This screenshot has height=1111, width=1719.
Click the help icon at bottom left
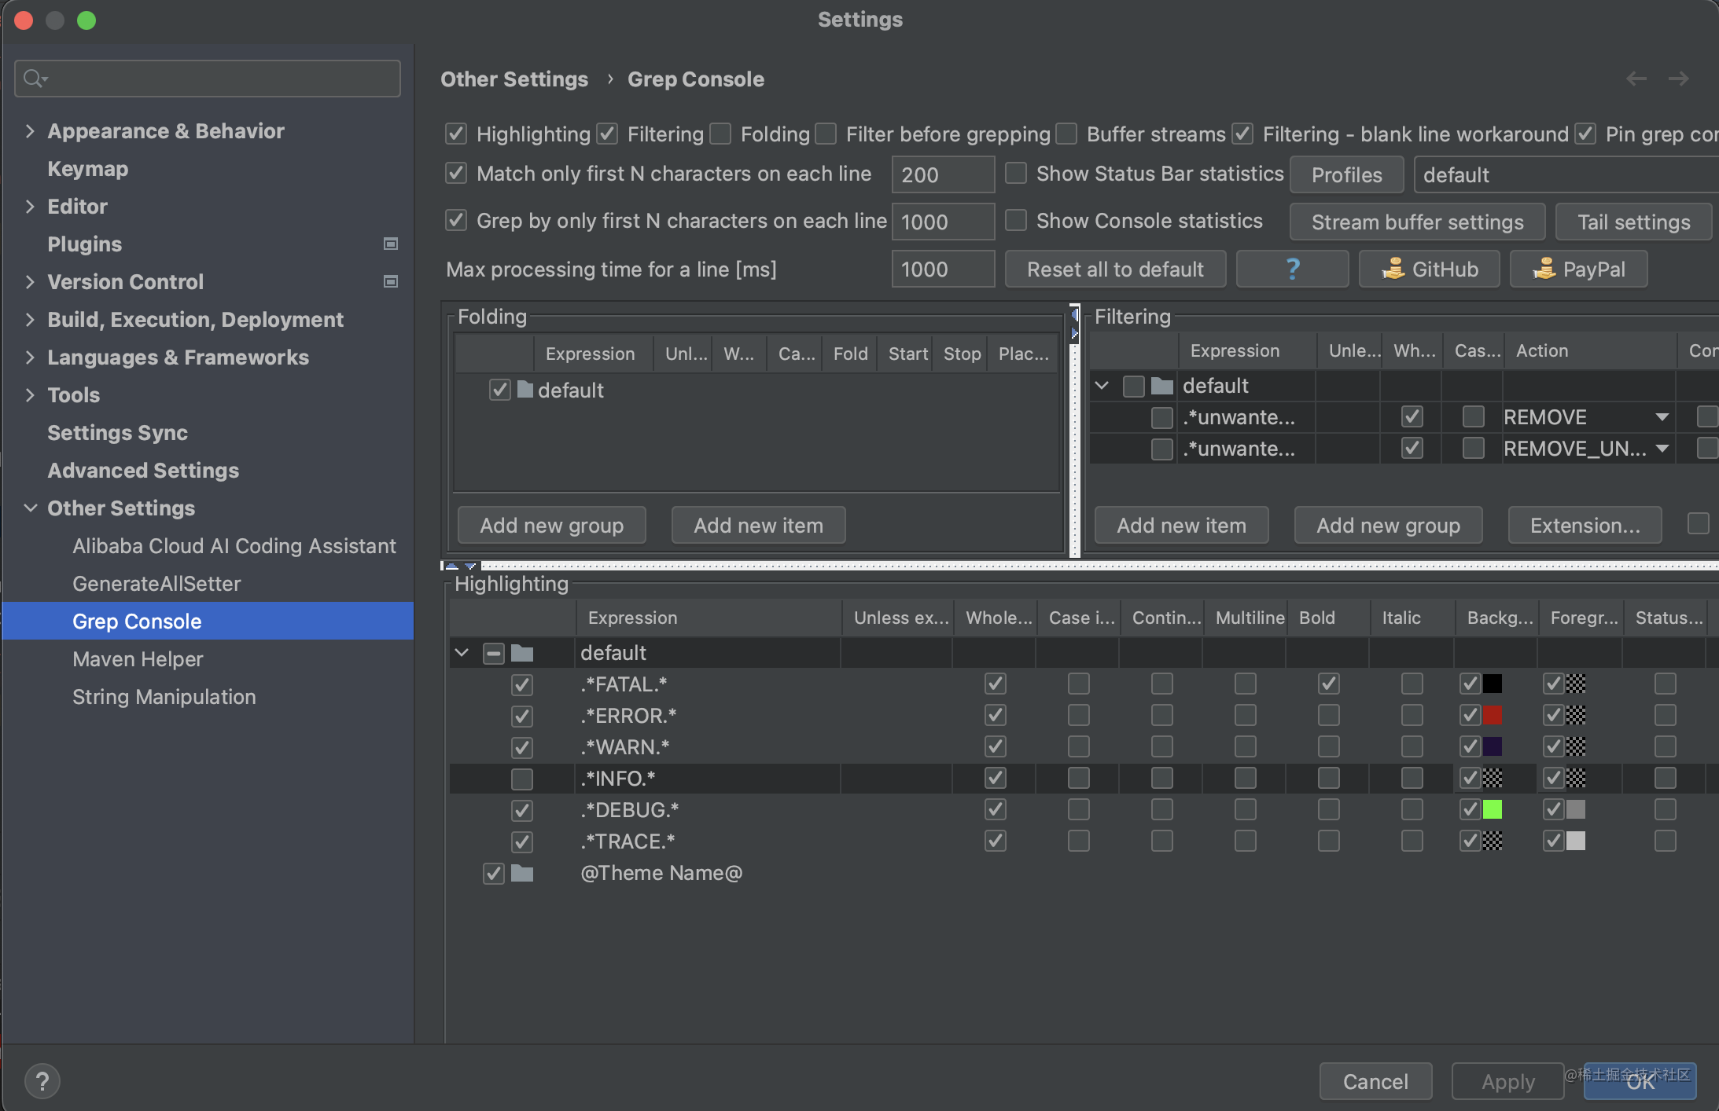42,1082
